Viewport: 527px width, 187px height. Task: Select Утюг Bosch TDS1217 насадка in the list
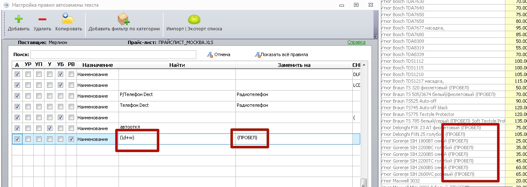442,81
